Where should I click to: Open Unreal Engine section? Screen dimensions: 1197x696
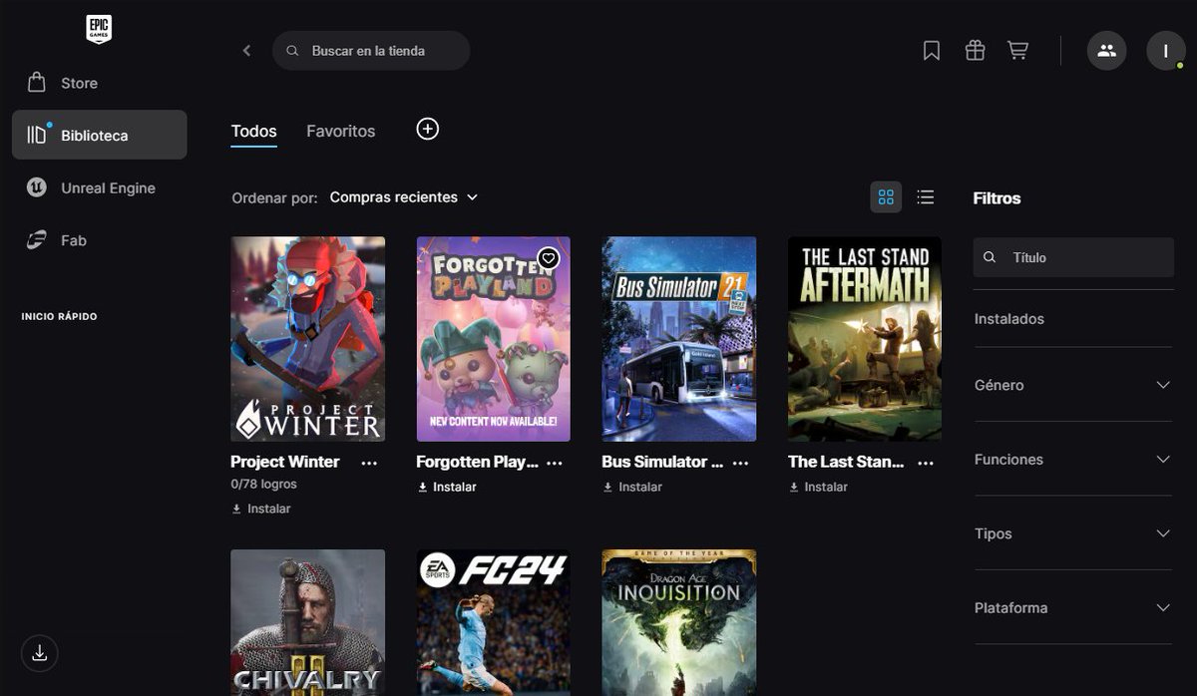point(99,187)
